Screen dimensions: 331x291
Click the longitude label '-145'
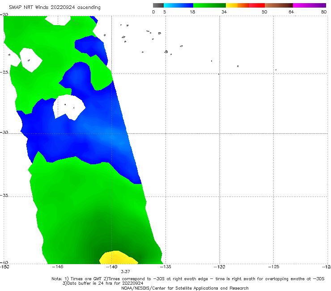click(58, 267)
